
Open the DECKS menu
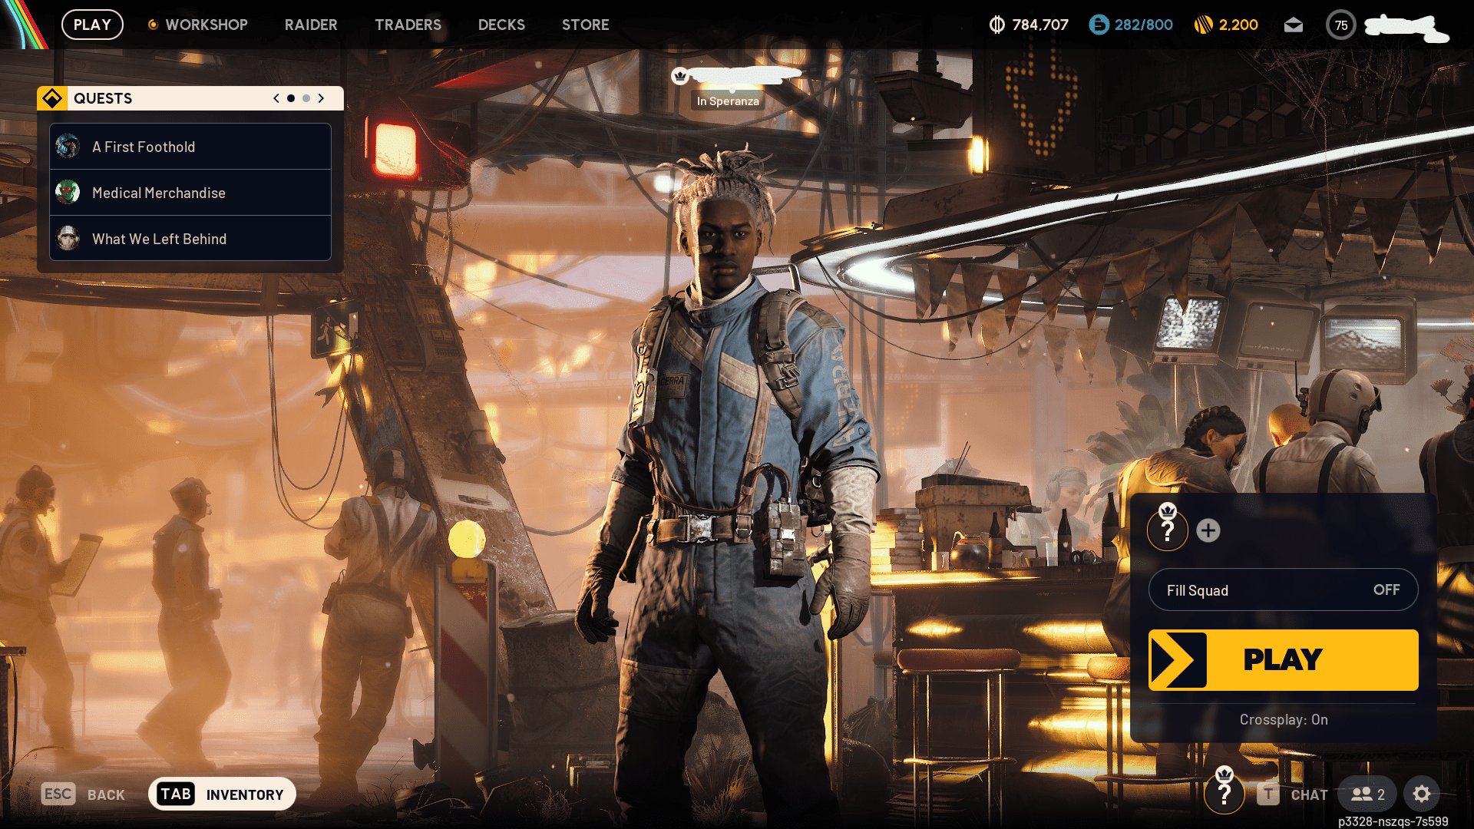pos(501,25)
